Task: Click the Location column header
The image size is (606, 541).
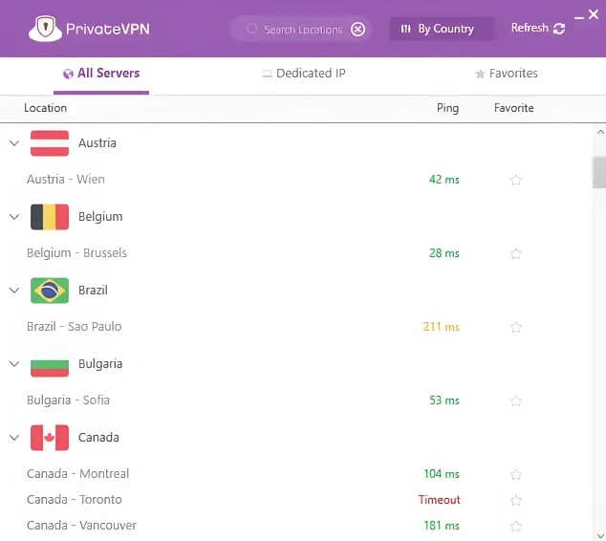Action: (45, 108)
